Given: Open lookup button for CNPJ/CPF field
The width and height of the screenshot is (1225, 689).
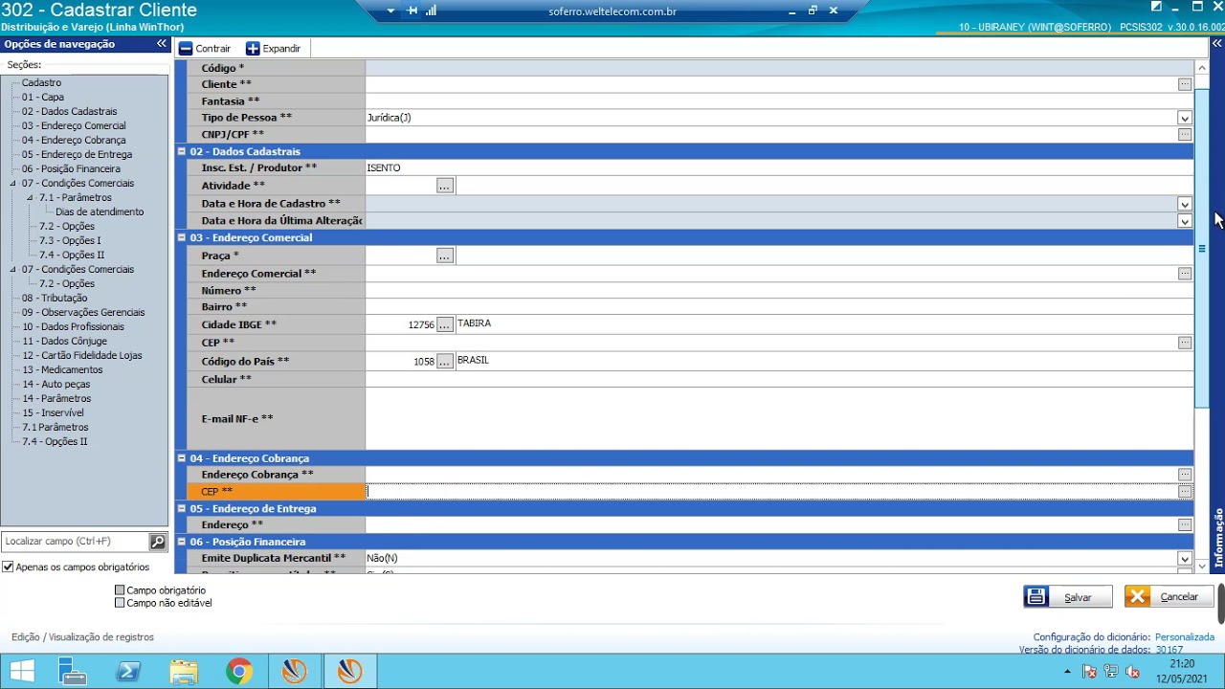Looking at the screenshot, I should pos(1185,135).
